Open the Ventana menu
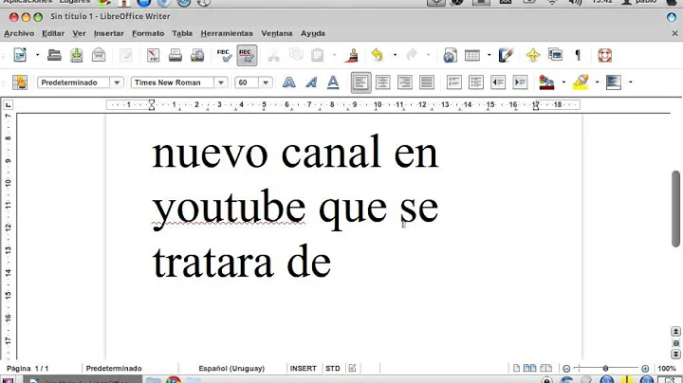The height and width of the screenshot is (383, 683). (x=277, y=33)
